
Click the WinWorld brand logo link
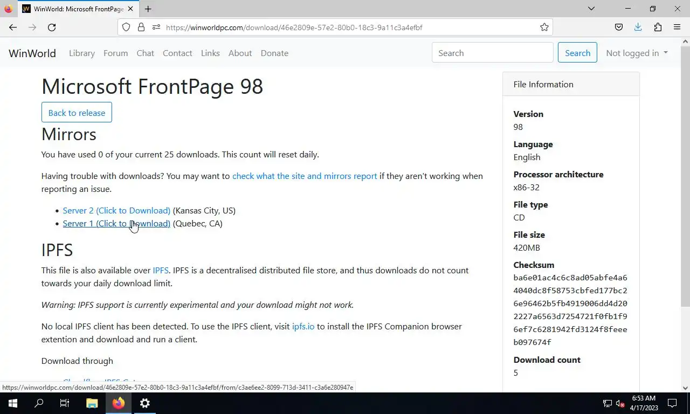click(32, 53)
